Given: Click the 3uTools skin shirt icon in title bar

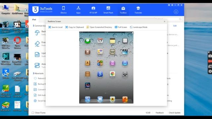Looking at the screenshot, I should click(169, 5).
